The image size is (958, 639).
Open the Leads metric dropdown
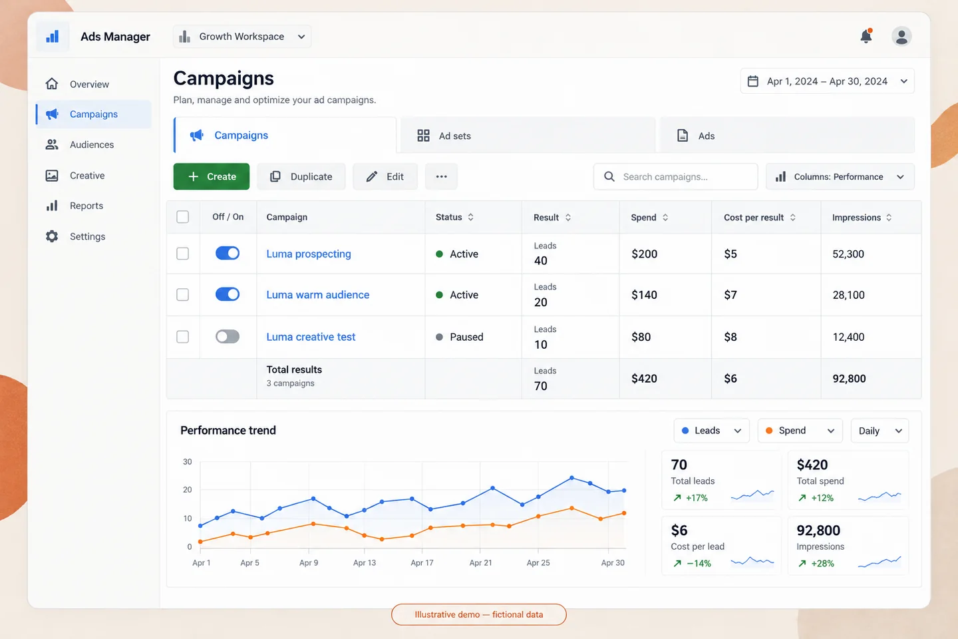(x=712, y=431)
